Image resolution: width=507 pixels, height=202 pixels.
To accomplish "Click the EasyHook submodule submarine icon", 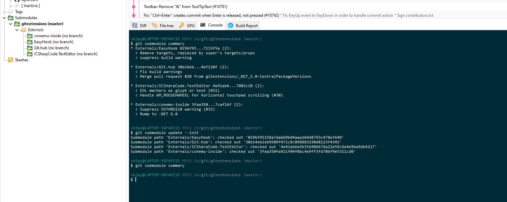I will pyautogui.click(x=29, y=42).
